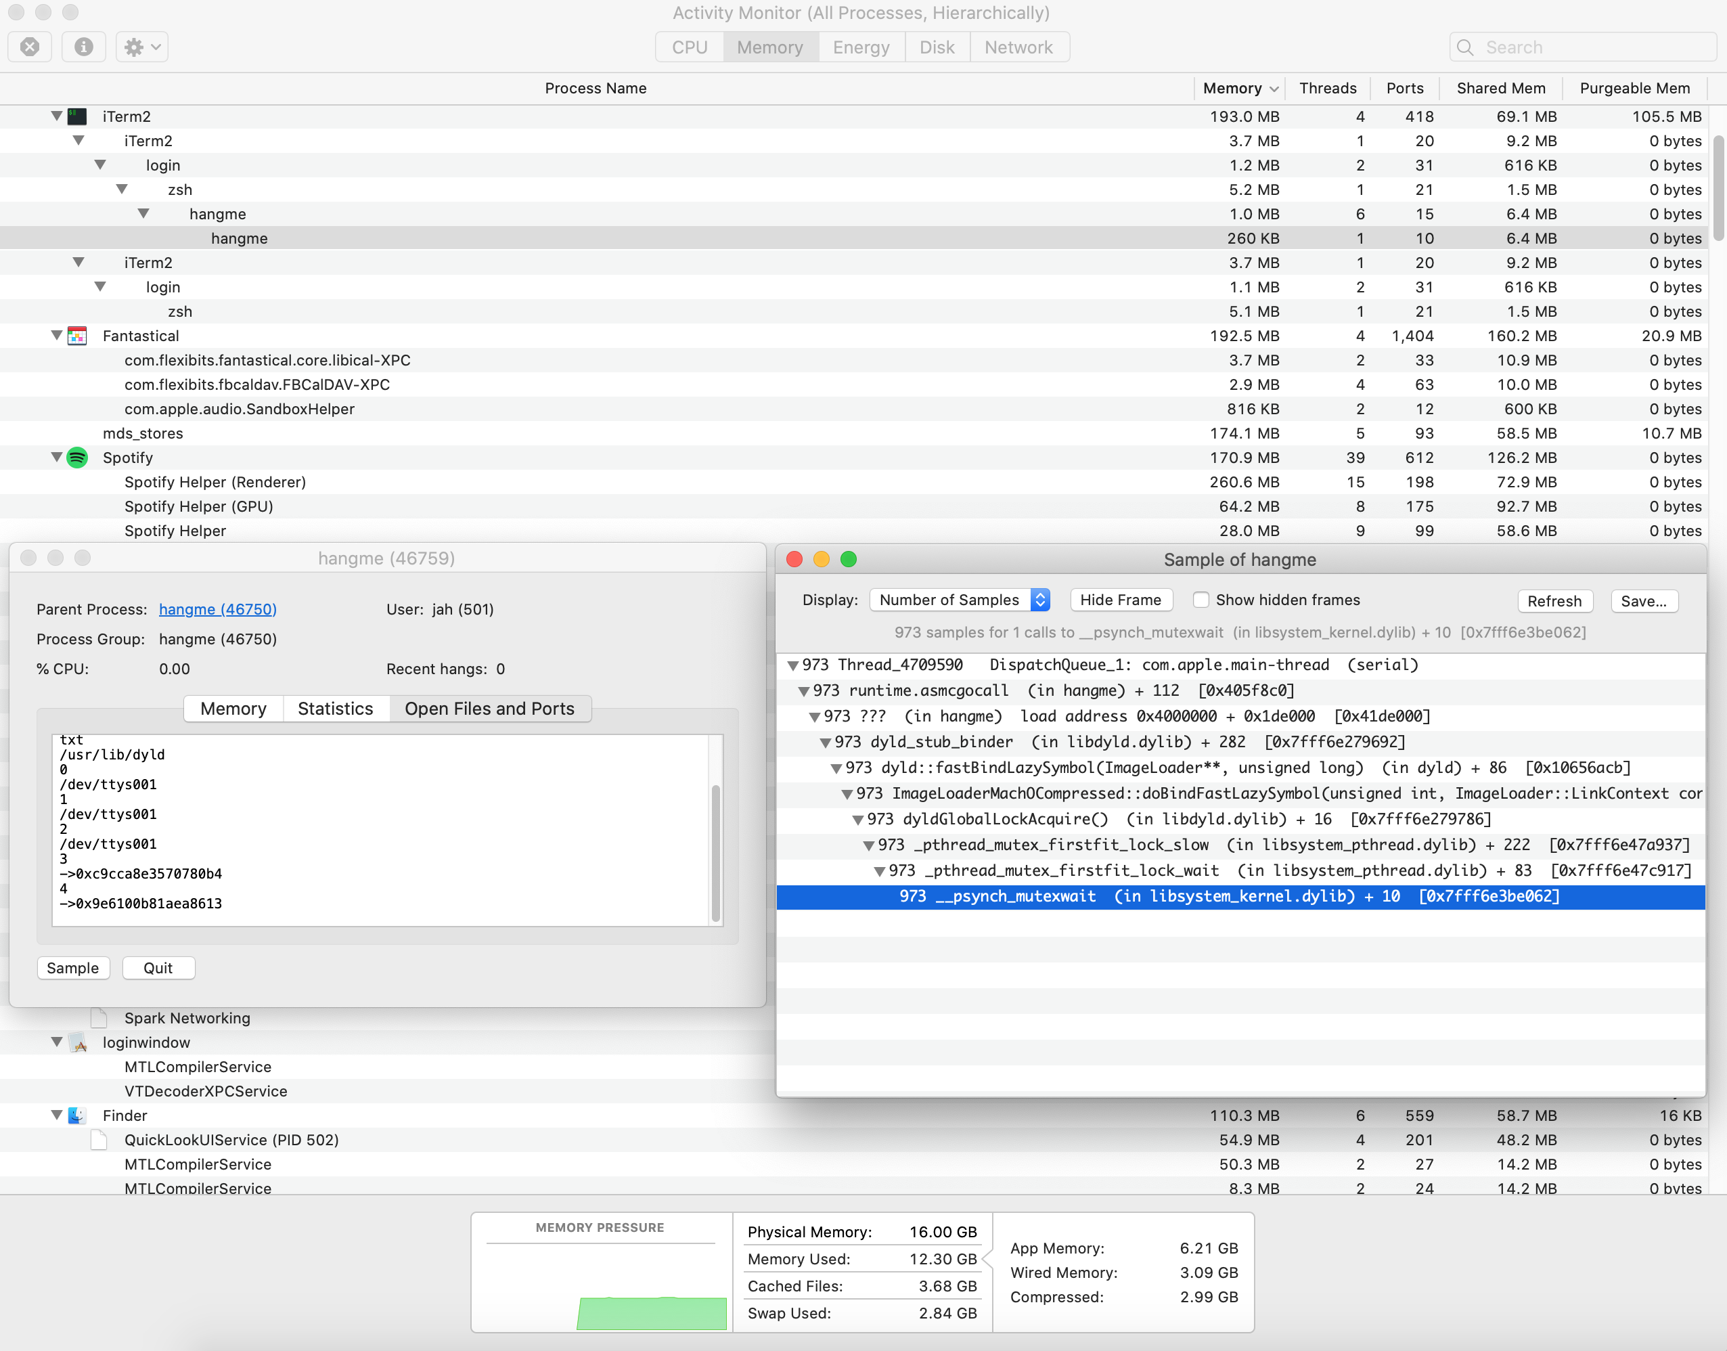Close the Sample of hangme window
1727x1351 pixels.
click(794, 560)
